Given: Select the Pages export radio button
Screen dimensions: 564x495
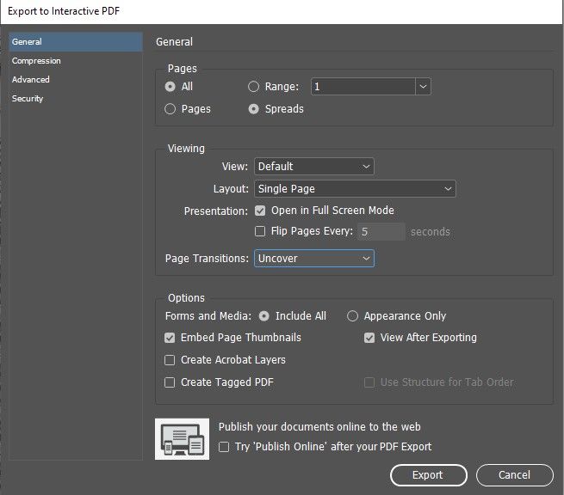Looking at the screenshot, I should click(170, 109).
